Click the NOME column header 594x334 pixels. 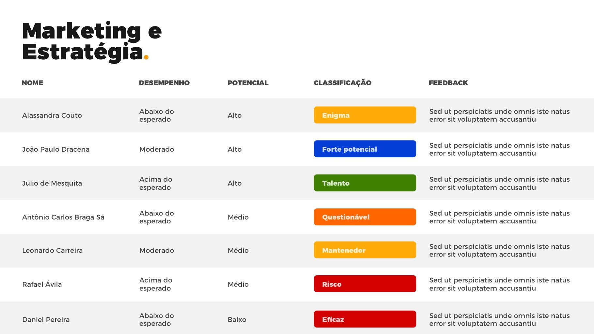pyautogui.click(x=32, y=83)
